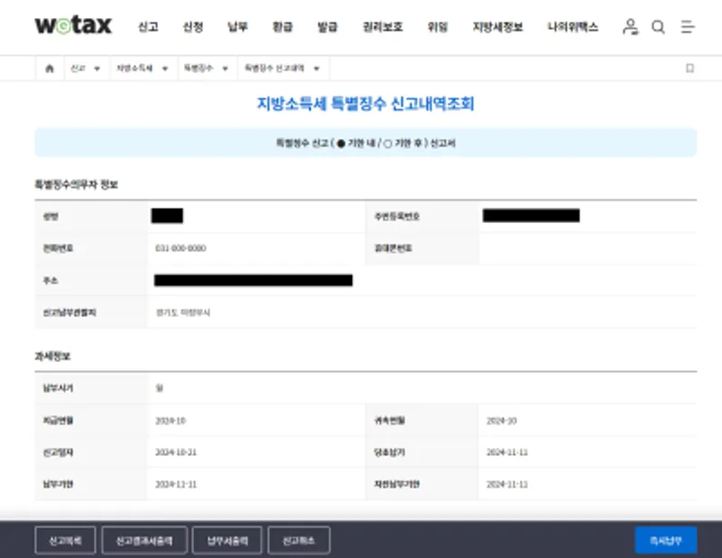Click the '신고목록' button

64,540
